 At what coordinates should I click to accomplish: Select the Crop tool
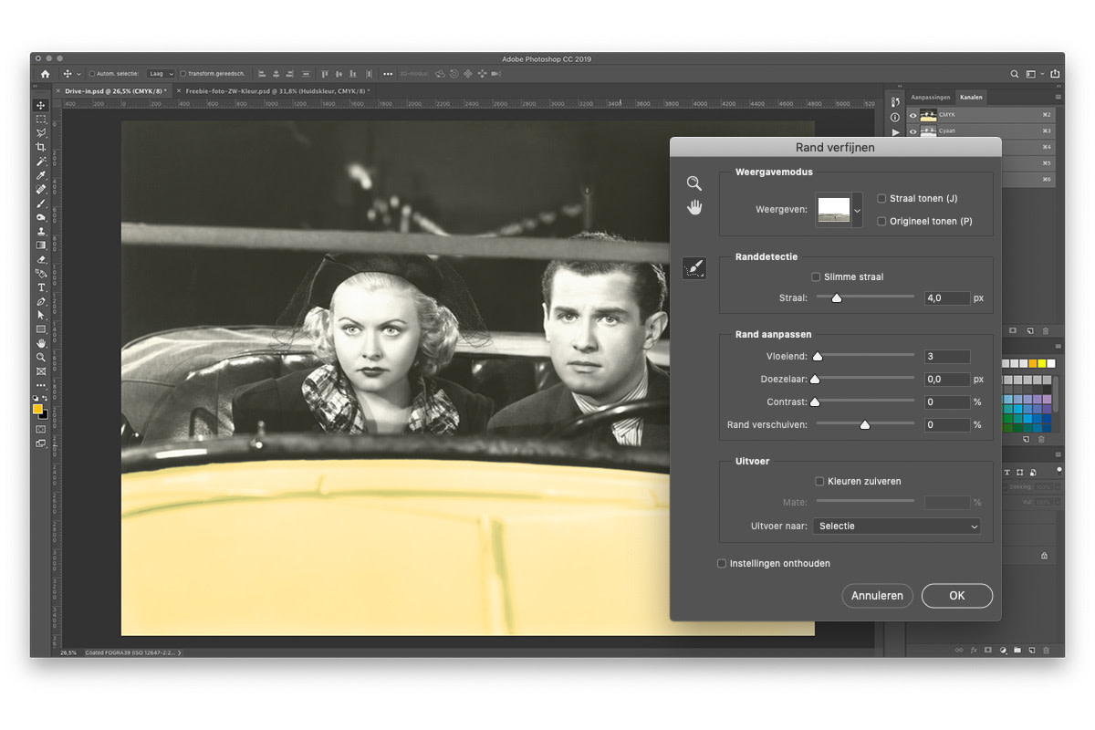pyautogui.click(x=41, y=147)
